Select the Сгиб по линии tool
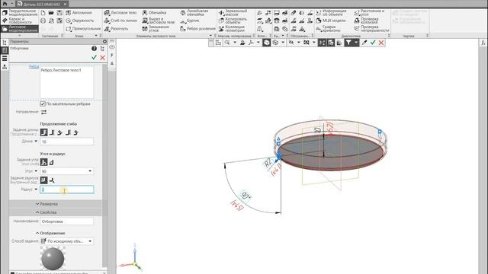 (x=120, y=21)
